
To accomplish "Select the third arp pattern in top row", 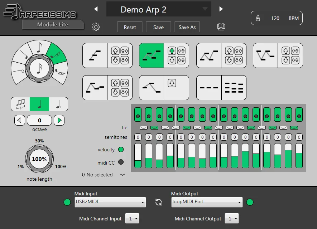I will (209, 55).
